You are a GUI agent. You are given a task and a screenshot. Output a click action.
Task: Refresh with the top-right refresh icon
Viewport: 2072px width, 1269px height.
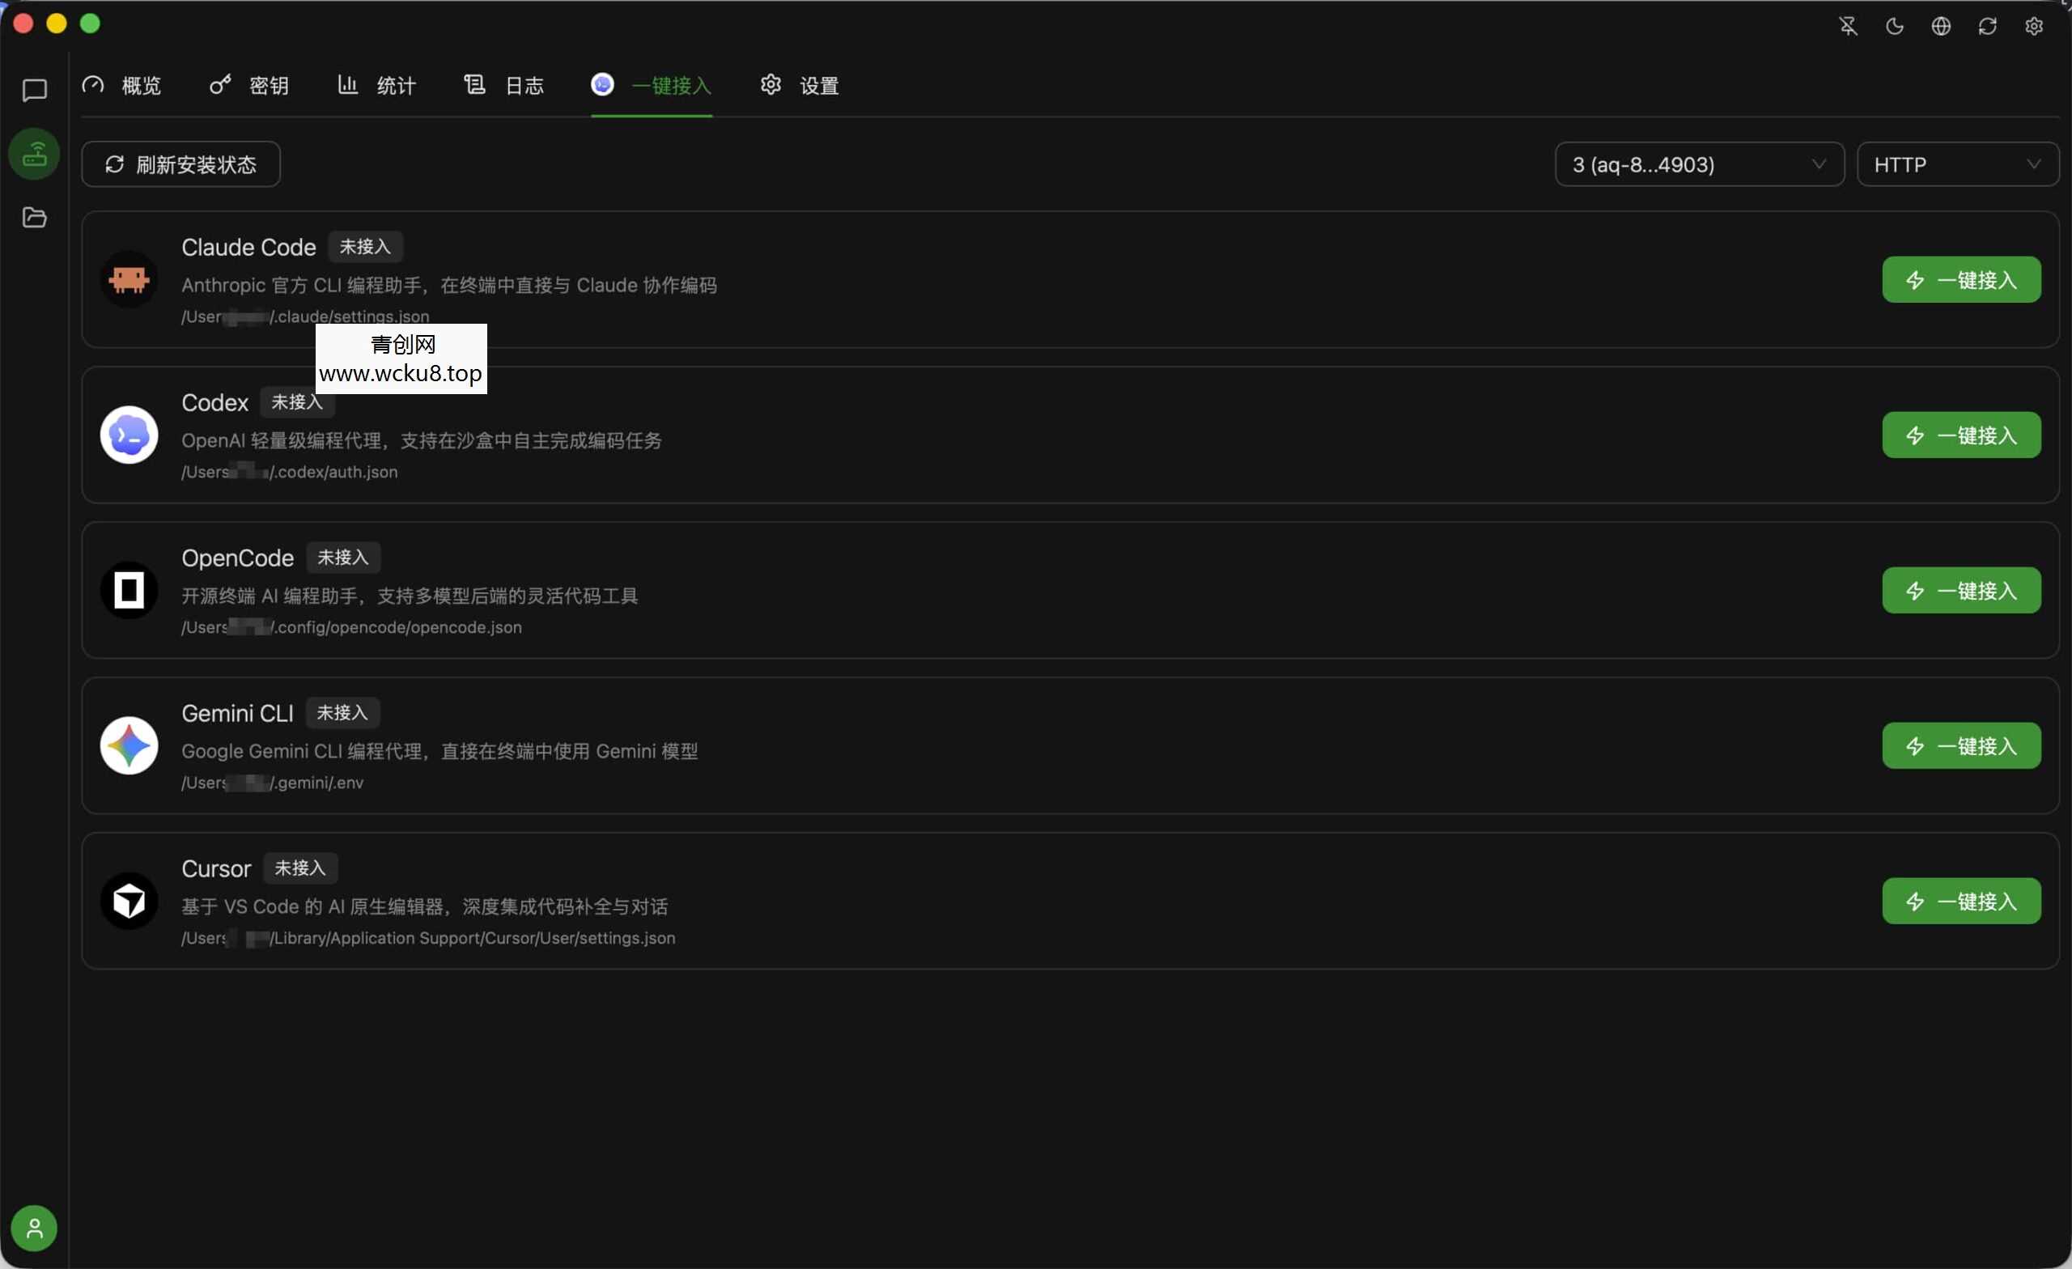1987,26
